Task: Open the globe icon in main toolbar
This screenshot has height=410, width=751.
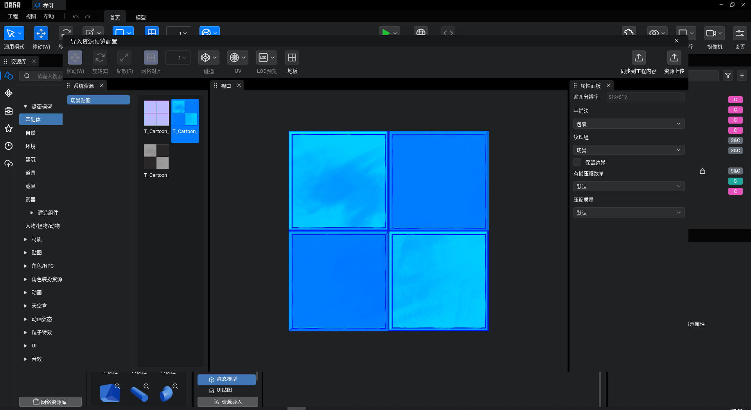Action: coord(421,32)
